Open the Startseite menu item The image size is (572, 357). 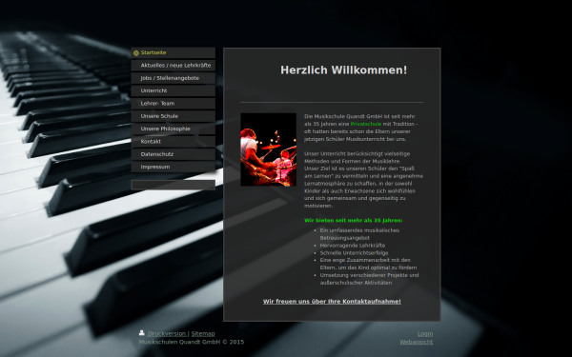(x=173, y=52)
